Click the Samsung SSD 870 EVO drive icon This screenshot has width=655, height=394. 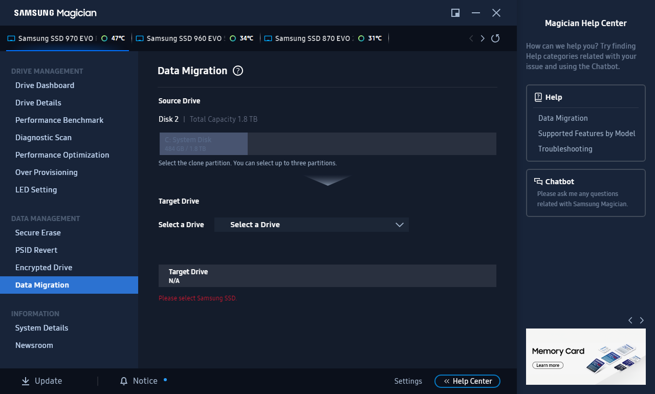[x=268, y=38]
